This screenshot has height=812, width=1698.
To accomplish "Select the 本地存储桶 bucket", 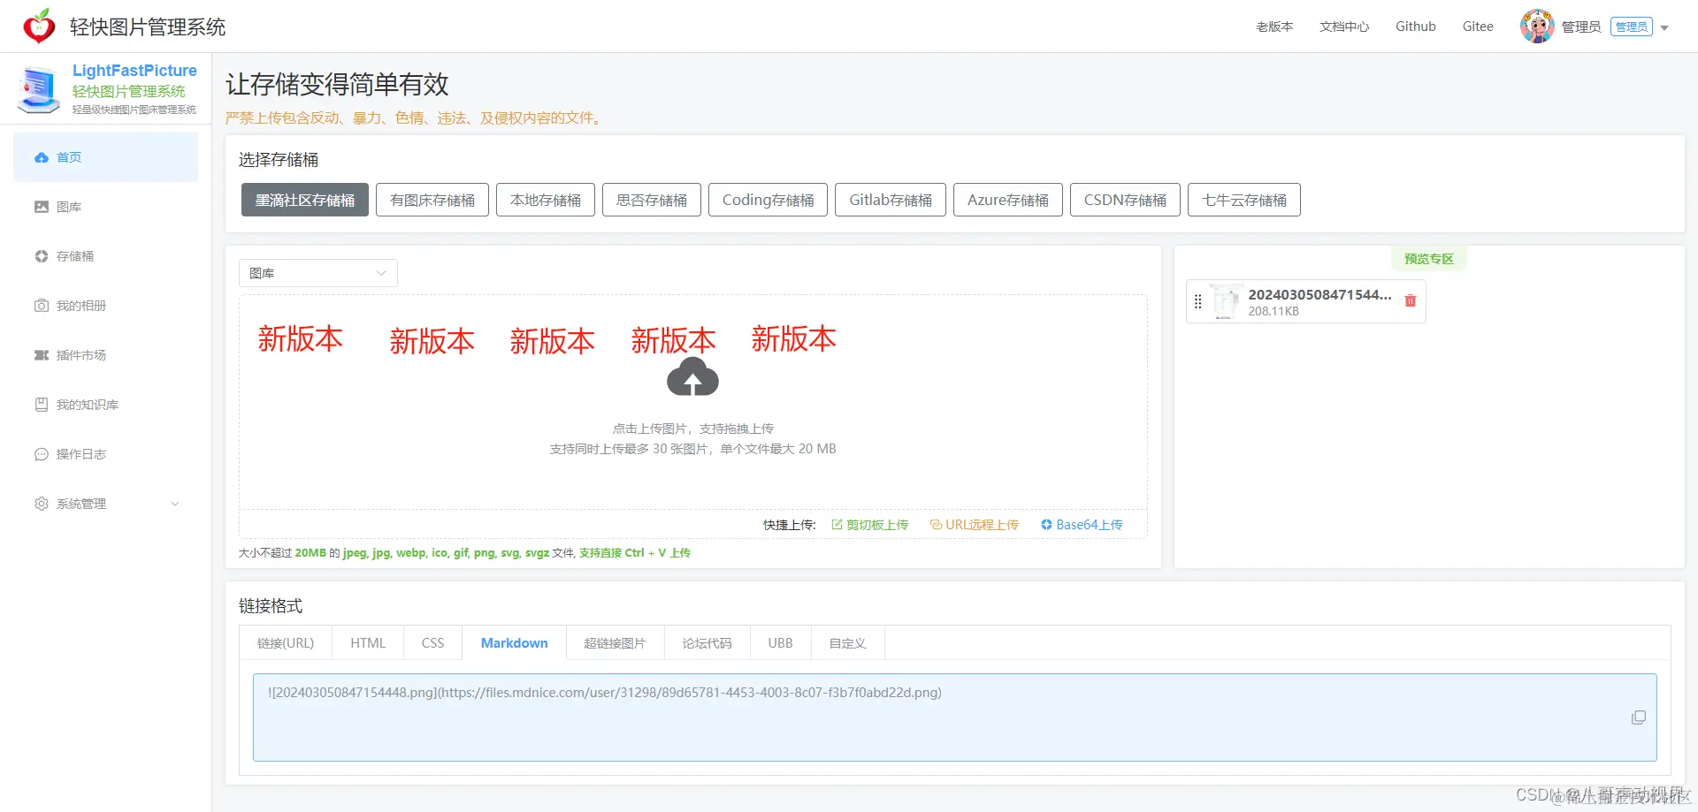I will tap(545, 200).
